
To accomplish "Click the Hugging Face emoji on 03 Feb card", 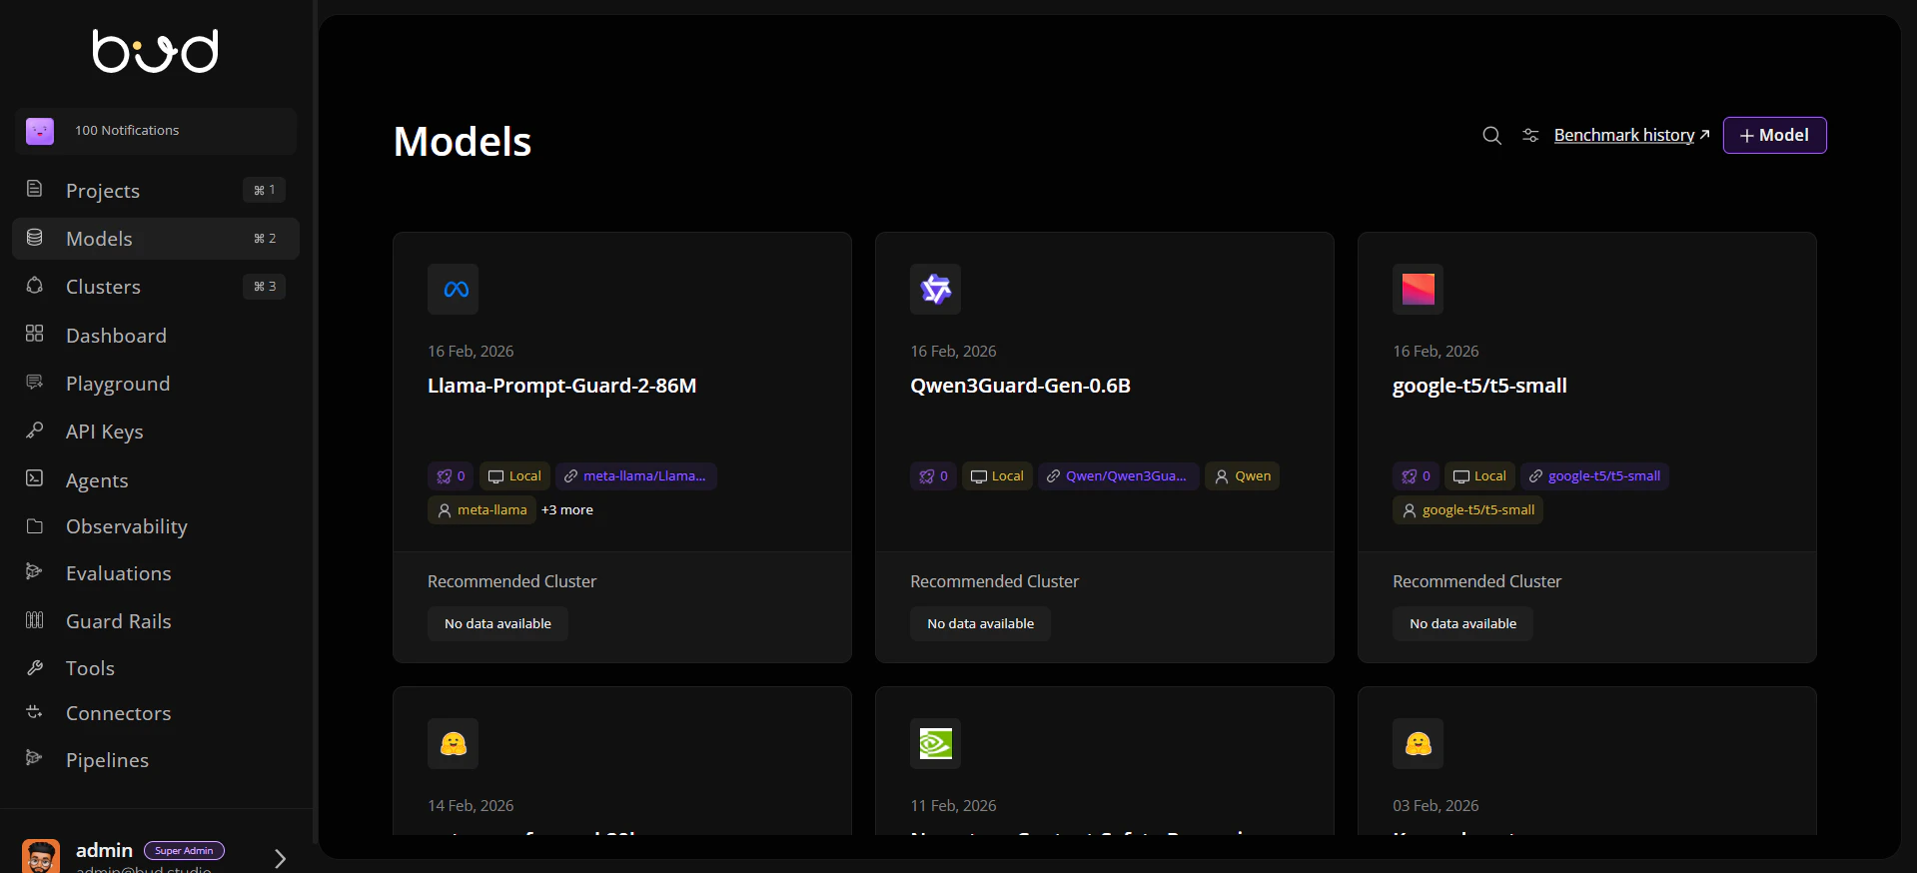I will tap(1419, 744).
